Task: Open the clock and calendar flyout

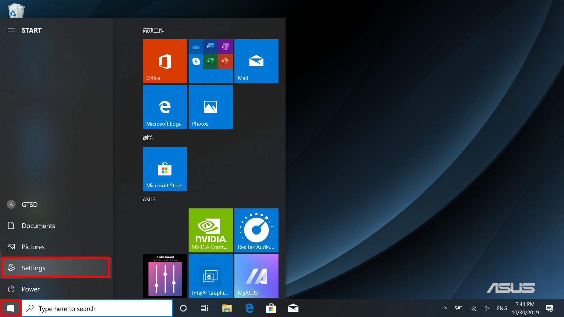Action: point(525,308)
